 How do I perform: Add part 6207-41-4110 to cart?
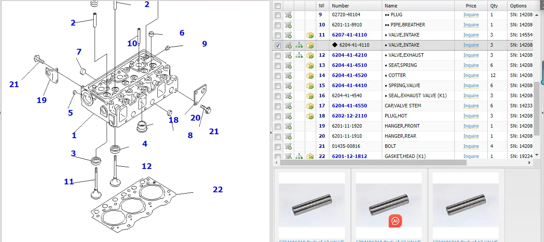click(288, 35)
